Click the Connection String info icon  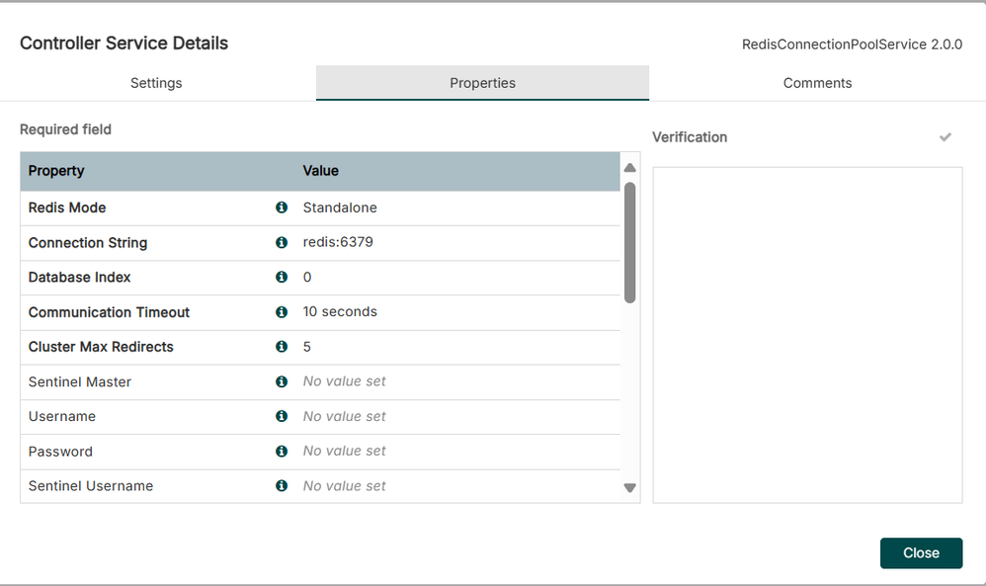tap(281, 242)
